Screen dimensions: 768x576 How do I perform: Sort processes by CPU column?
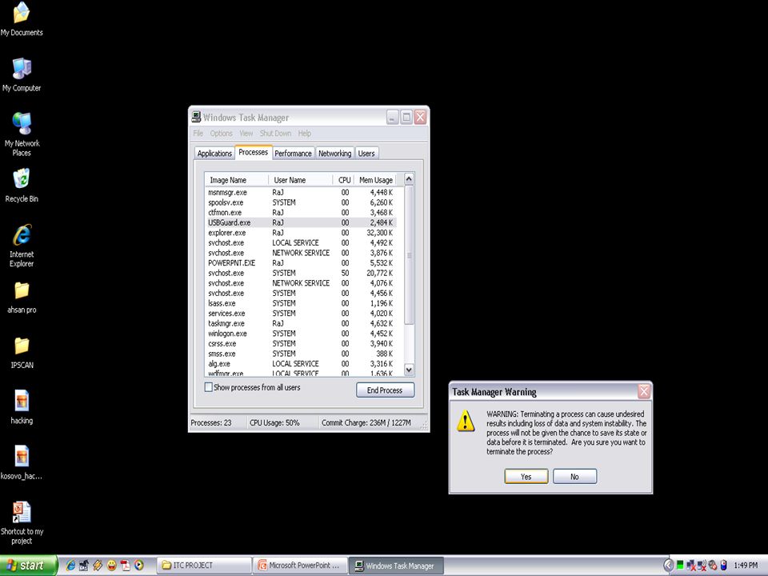coord(344,180)
